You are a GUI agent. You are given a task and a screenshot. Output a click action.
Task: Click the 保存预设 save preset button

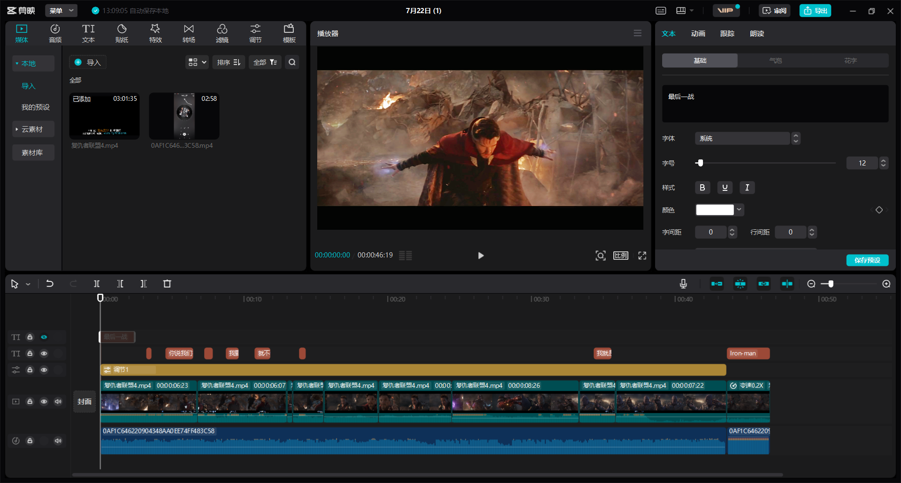867,260
